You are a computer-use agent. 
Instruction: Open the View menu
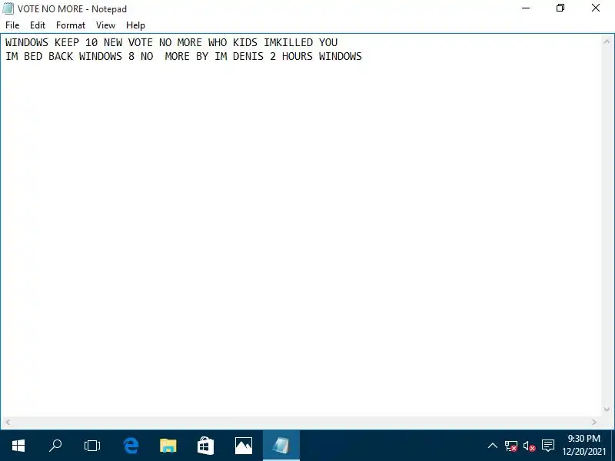point(105,25)
